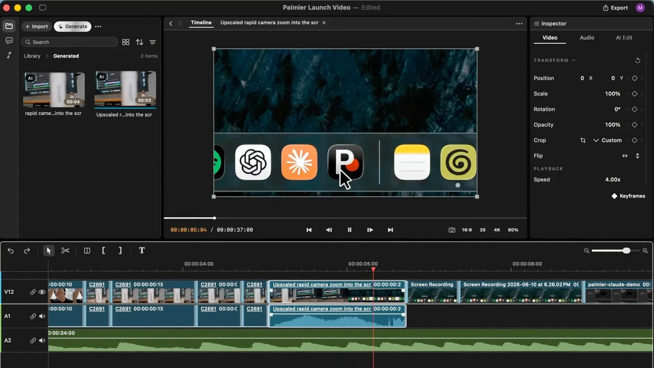654x368 pixels.
Task: Undo the last timeline edit
Action: (11, 251)
